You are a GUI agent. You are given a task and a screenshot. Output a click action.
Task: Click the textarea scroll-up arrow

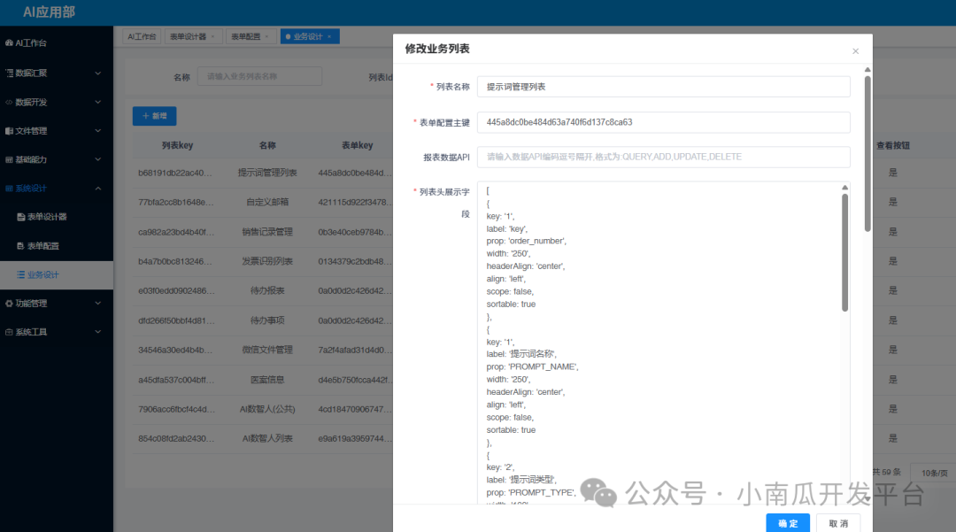845,188
